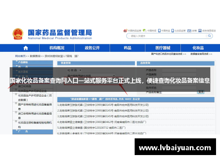
Task: Open the 机构概况 menu
Action: coord(57,48)
